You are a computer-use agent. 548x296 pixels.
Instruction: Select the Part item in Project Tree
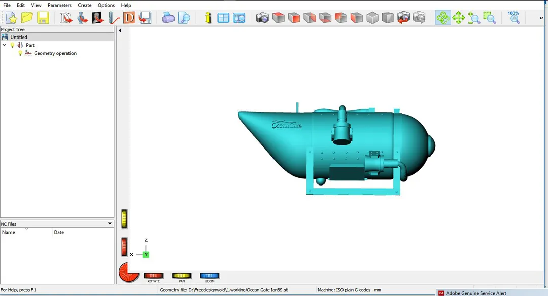click(x=30, y=45)
